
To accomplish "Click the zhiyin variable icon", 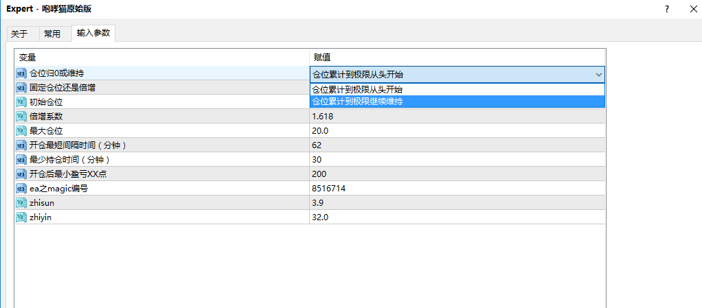I will (x=21, y=217).
